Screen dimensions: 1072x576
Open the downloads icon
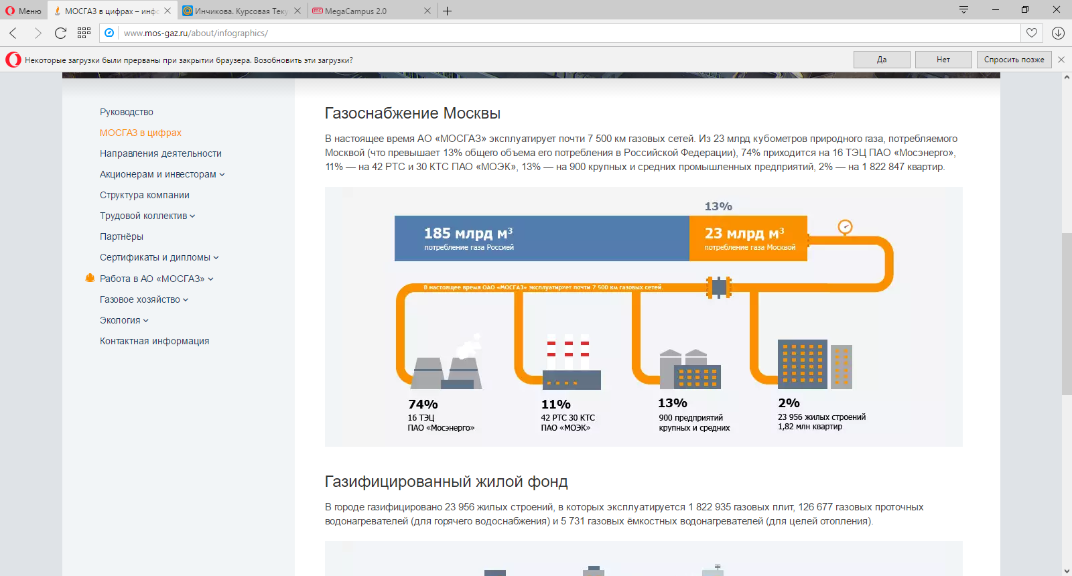coord(1059,33)
